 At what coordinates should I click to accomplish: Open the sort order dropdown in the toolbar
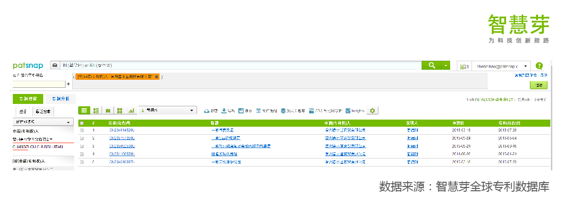click(x=168, y=111)
